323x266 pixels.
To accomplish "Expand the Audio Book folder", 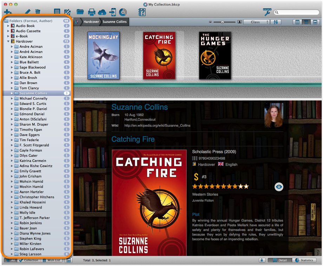I will point(8,26).
